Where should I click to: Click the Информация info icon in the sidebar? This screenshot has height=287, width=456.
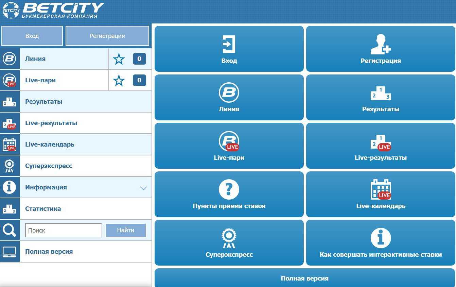[x=10, y=187]
